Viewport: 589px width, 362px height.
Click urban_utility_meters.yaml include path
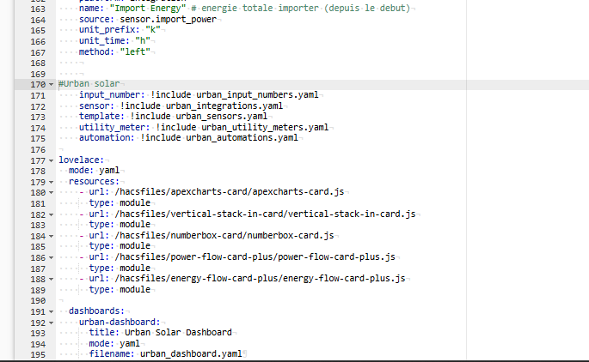[265, 128]
